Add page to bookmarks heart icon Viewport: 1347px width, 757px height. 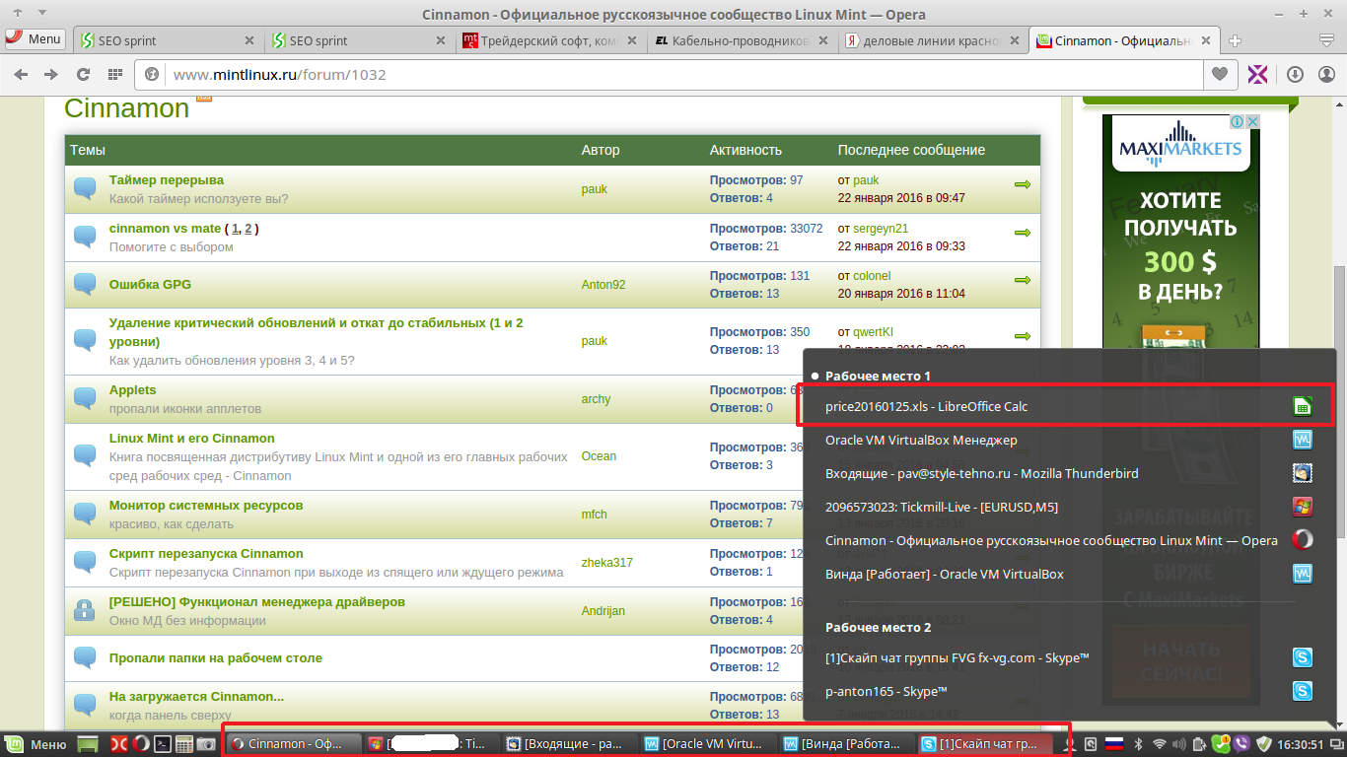tap(1219, 75)
